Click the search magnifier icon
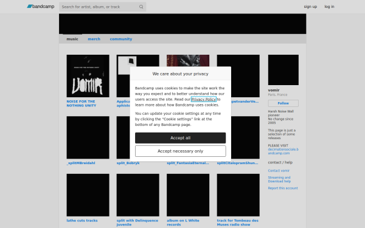 point(141,7)
